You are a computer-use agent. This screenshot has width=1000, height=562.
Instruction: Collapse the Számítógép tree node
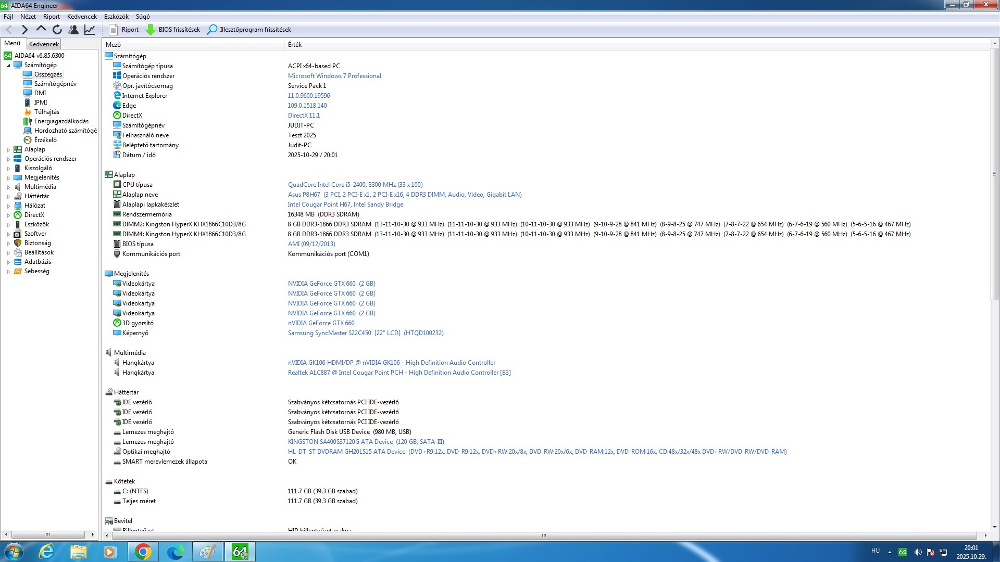[x=8, y=66]
